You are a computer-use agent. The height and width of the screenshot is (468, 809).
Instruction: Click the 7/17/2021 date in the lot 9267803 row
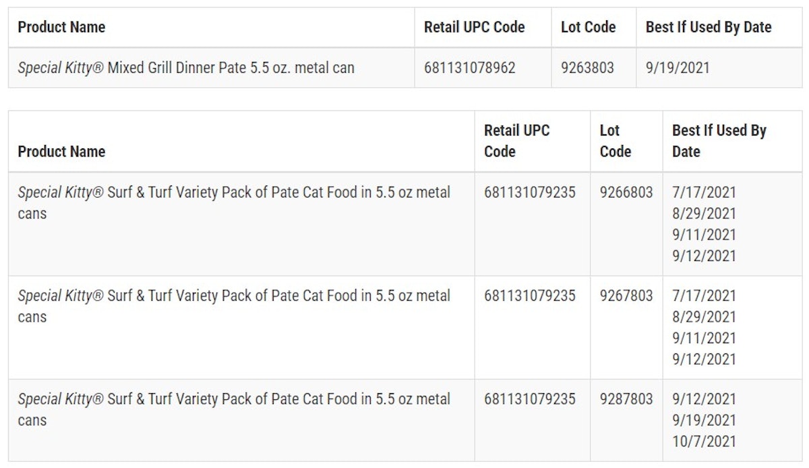tap(704, 296)
